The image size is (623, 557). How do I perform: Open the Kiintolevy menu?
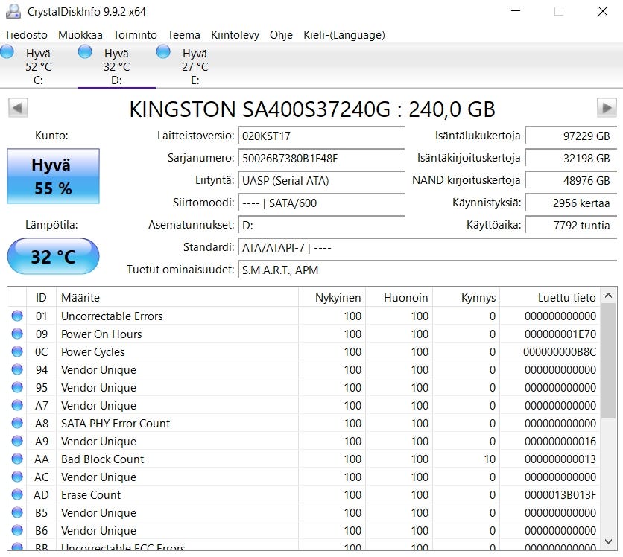235,35
